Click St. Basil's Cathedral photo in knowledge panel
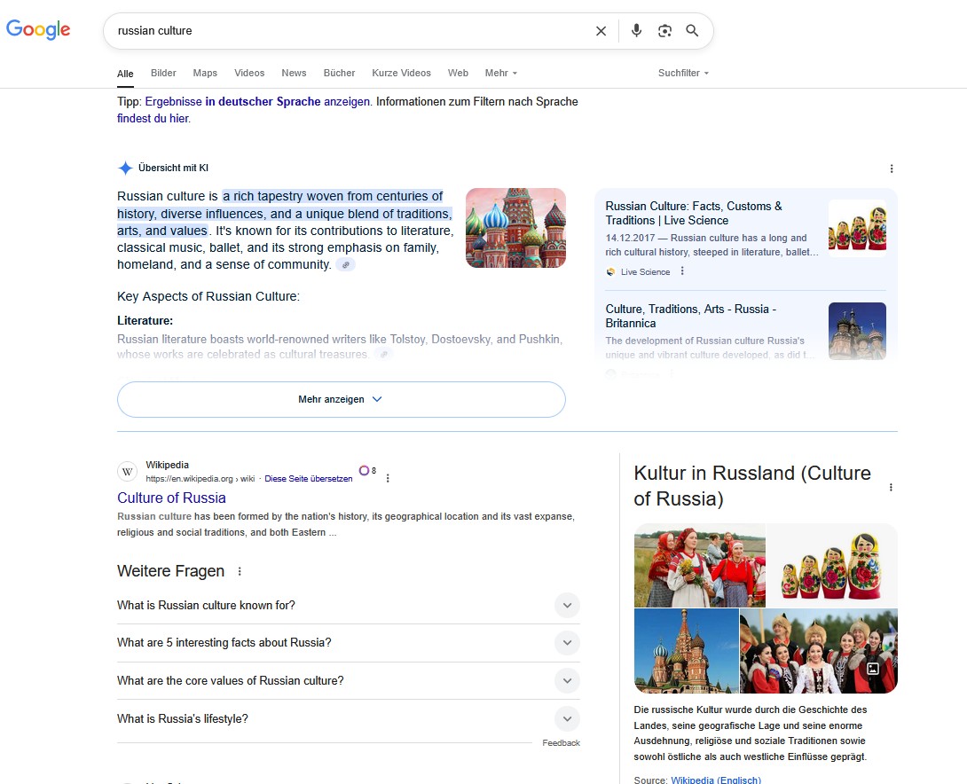This screenshot has width=967, height=784. [x=687, y=651]
